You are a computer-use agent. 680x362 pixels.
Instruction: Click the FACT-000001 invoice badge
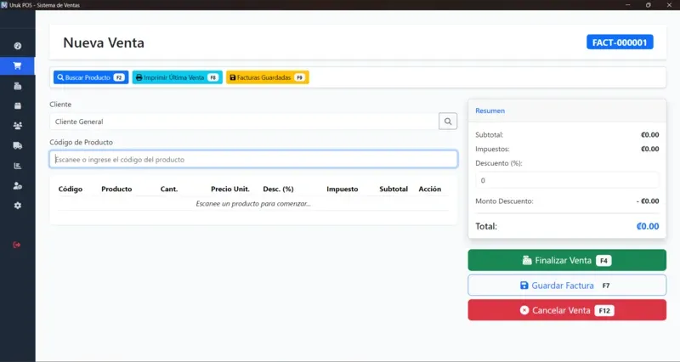620,42
